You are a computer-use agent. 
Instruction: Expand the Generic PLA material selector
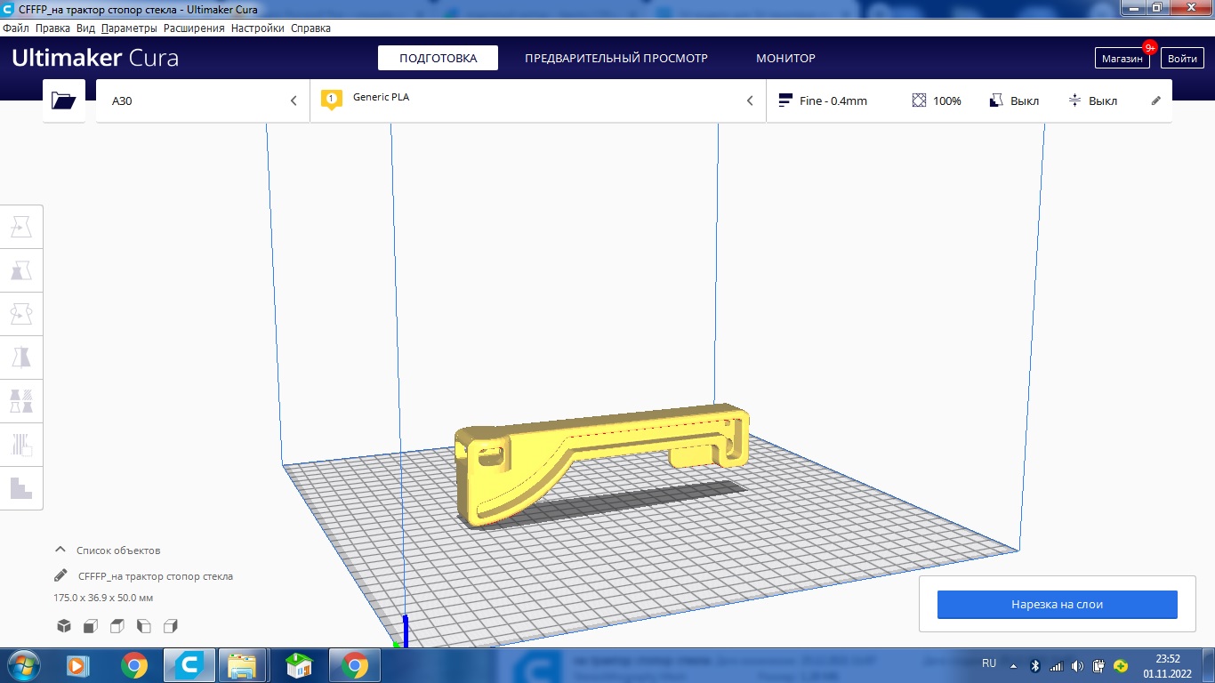pyautogui.click(x=537, y=100)
